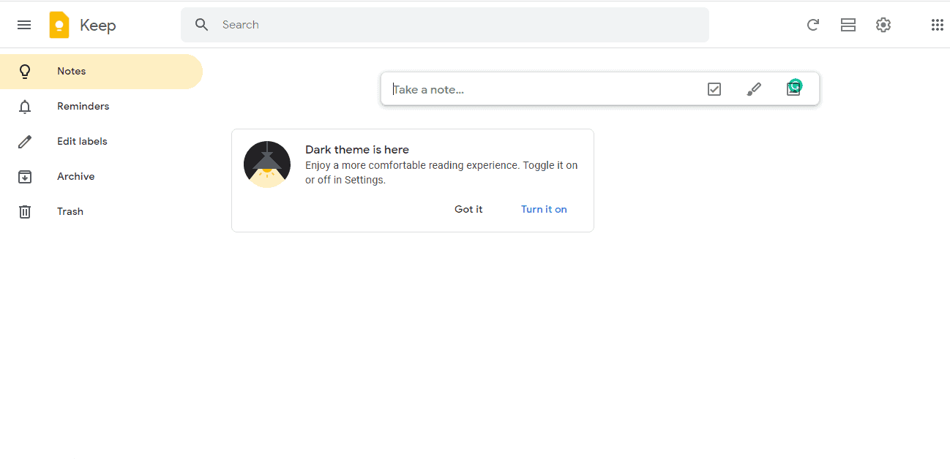Click the dark theme lamp illustration
Screen dimensions: 950x459
[267, 164]
